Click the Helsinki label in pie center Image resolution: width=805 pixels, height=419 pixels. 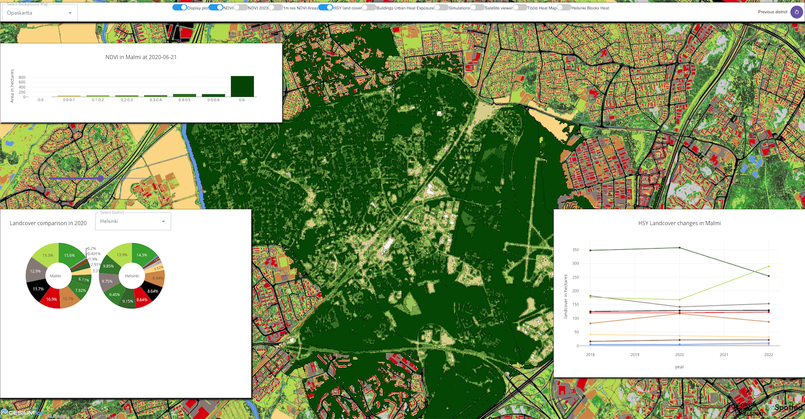point(131,276)
